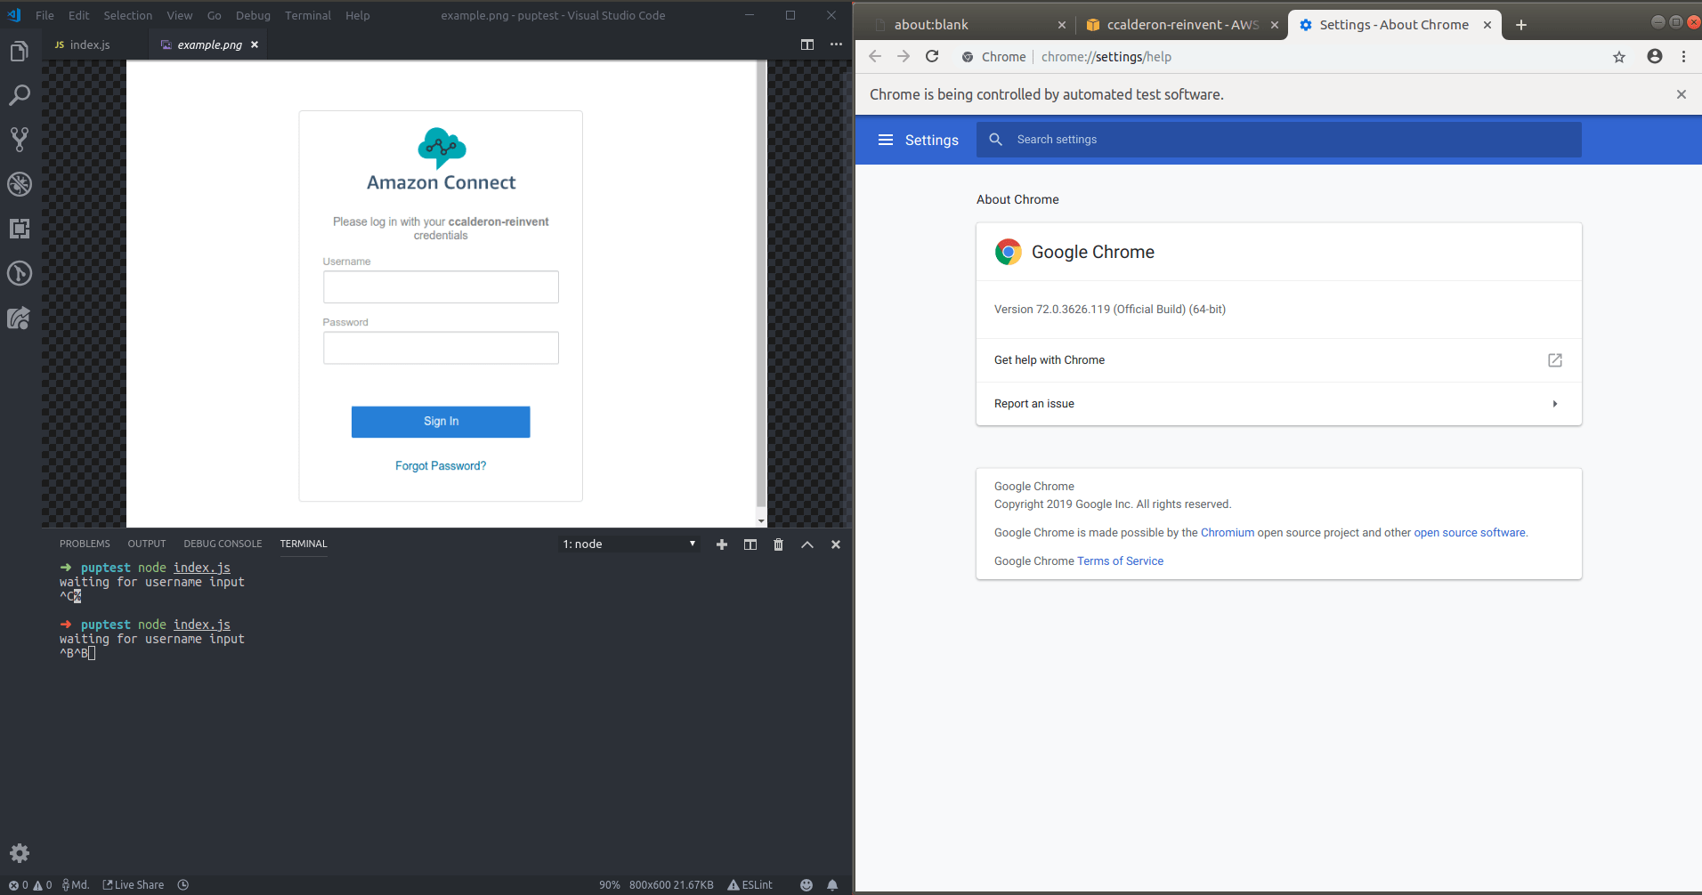Open the Debug view in the sidebar
This screenshot has width=1702, height=895.
tap(19, 184)
